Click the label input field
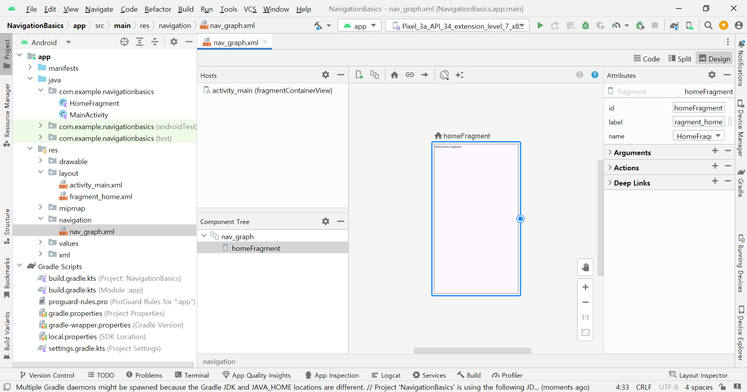This screenshot has height=392, width=747. [699, 122]
